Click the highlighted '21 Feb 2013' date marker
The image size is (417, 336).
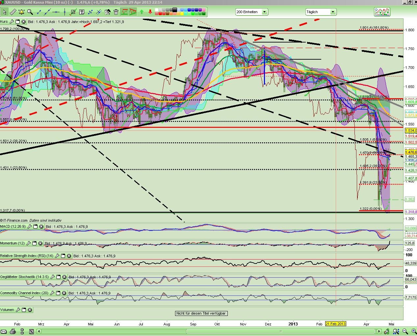336,324
